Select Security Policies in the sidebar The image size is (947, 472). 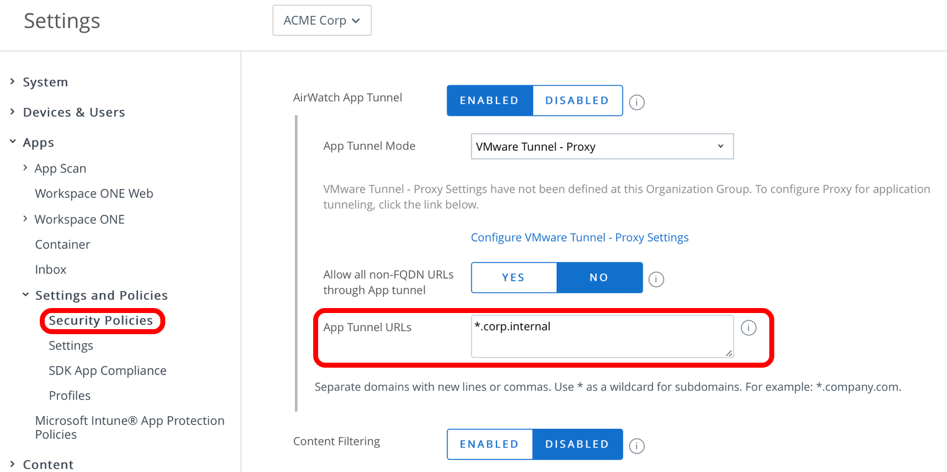click(x=101, y=320)
